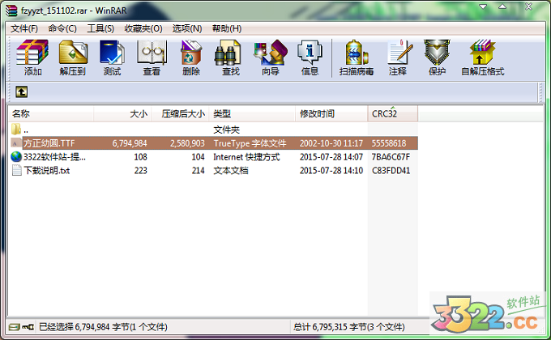Click the packed size value 104
Viewport: 551px width, 340px height.
tap(198, 157)
